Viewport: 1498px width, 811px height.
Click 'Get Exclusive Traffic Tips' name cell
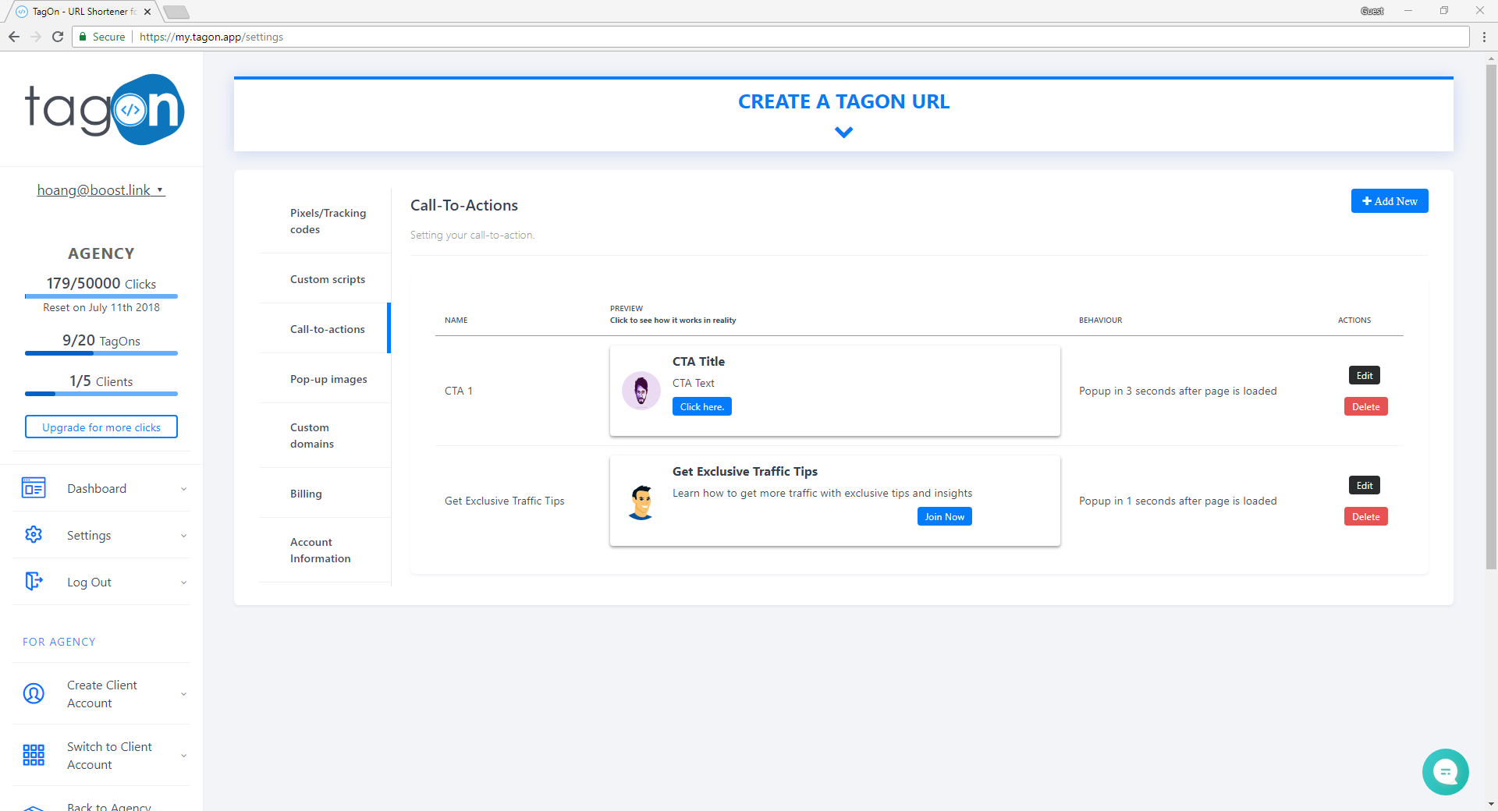point(505,501)
